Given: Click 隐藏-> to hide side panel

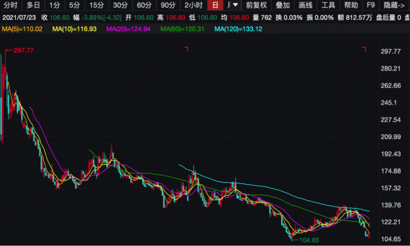Looking at the screenshot, I should tap(394, 5).
